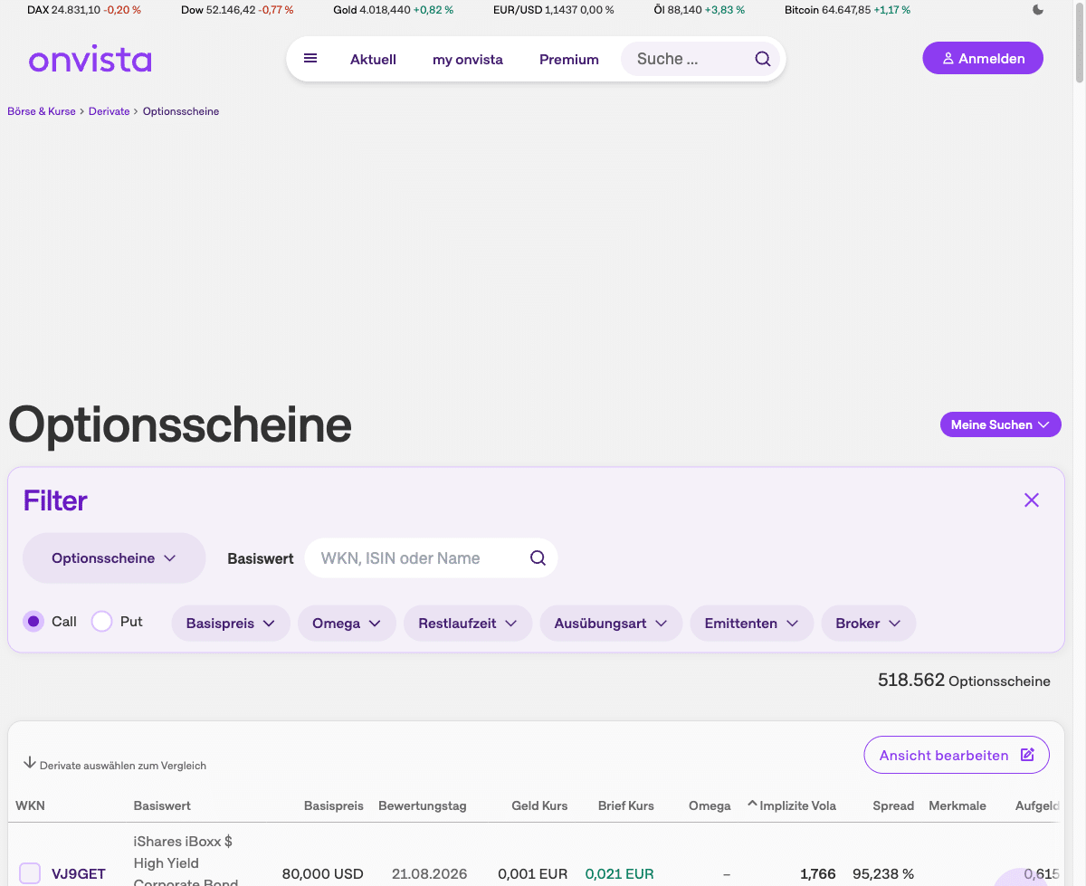Click the Gold ticker quote
The width and height of the screenshot is (1086, 886).
coord(393,10)
